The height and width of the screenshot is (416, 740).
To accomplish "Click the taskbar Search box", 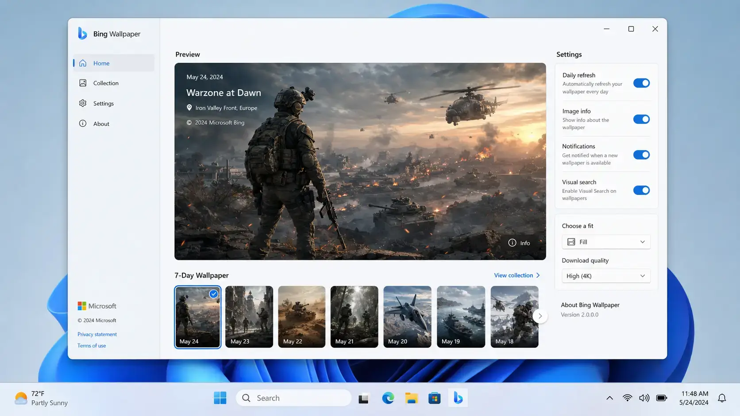I will (294, 398).
